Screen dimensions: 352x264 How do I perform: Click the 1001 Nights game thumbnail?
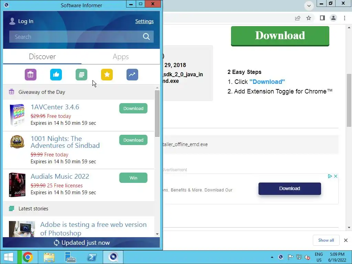tap(17, 141)
